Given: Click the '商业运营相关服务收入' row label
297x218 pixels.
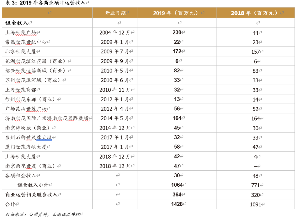Looking at the screenshot, I should tap(31, 195).
